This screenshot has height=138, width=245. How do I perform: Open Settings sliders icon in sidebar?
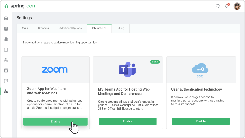point(6,91)
